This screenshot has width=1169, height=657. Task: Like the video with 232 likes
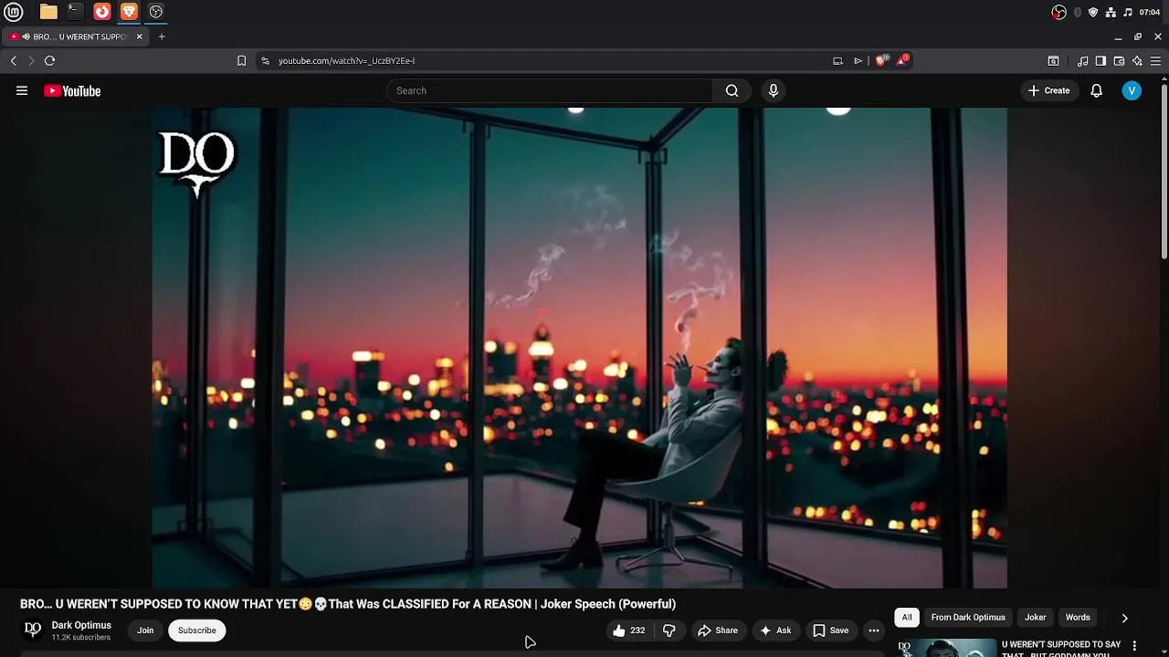[x=629, y=631]
